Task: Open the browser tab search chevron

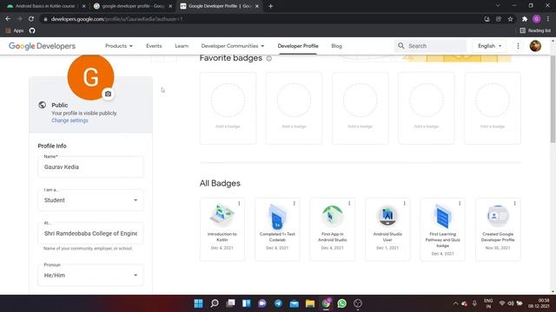Action: coord(498,6)
